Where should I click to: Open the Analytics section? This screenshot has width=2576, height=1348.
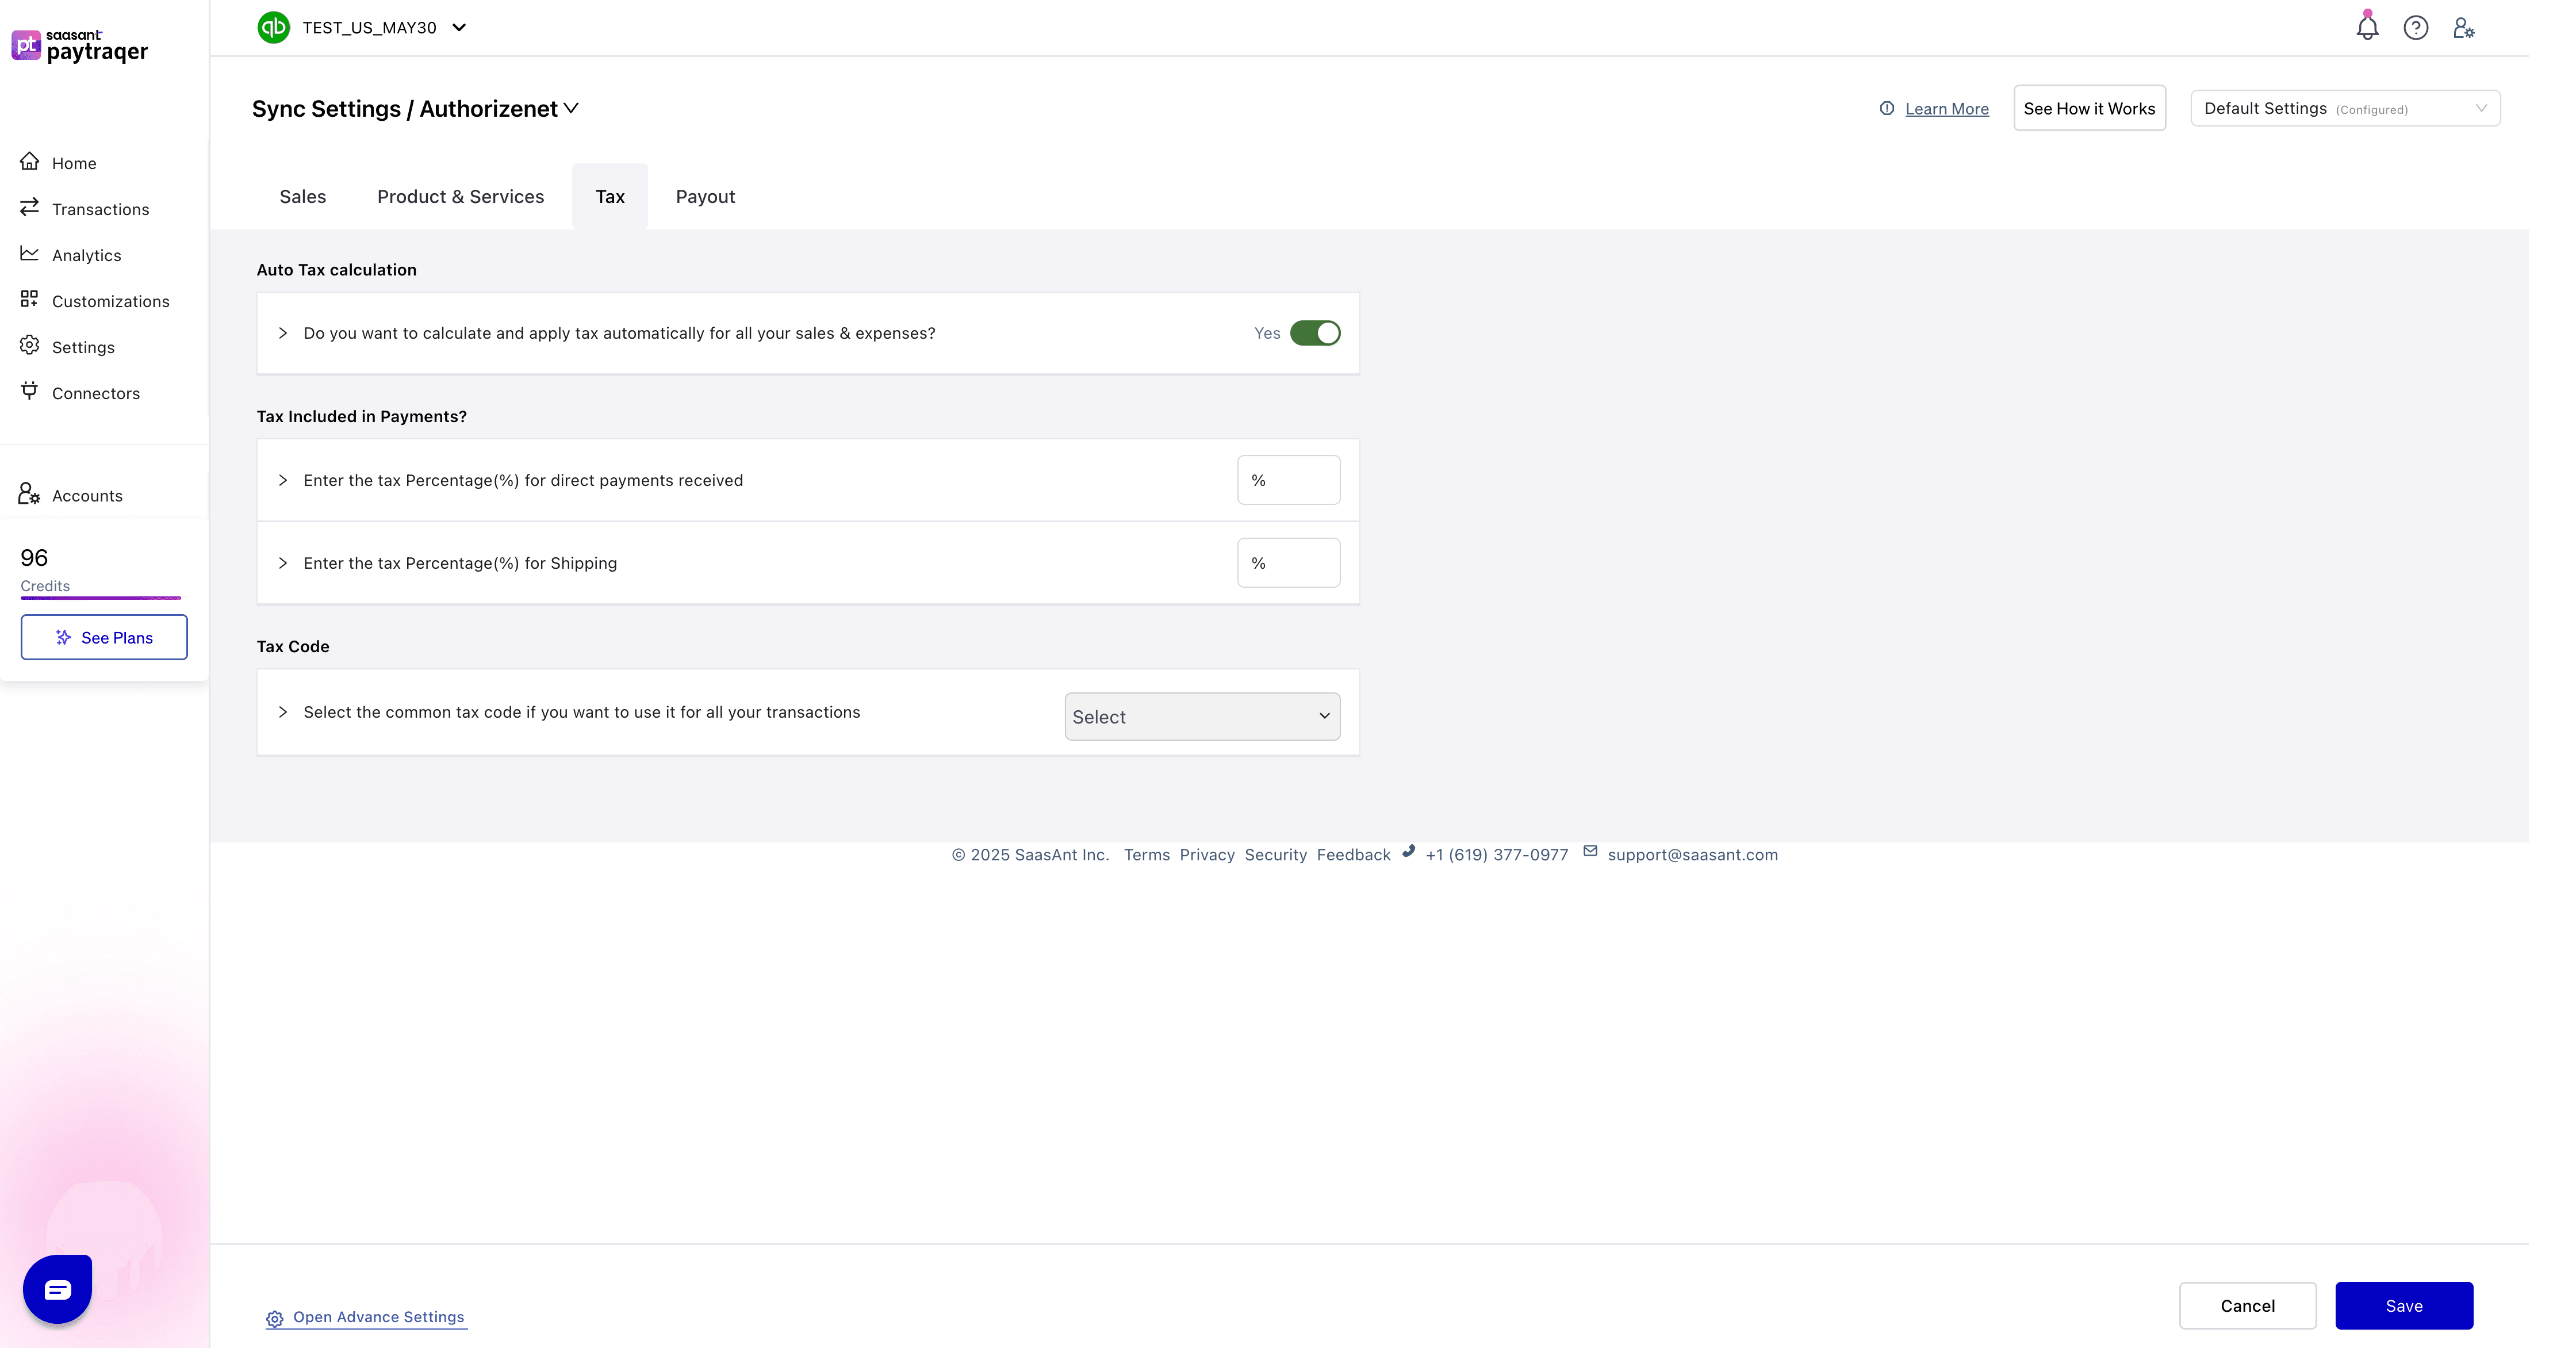pos(86,255)
